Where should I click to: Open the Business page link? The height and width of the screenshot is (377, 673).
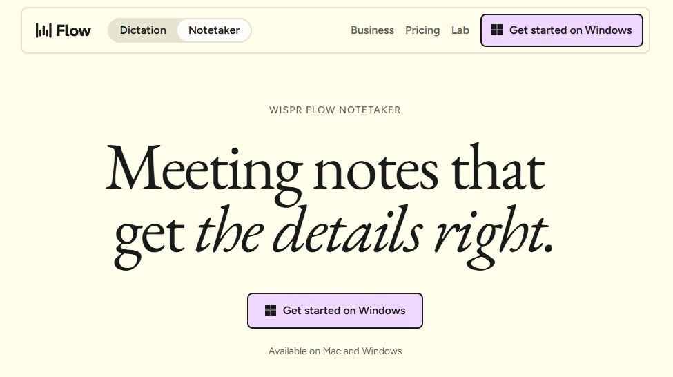(372, 30)
